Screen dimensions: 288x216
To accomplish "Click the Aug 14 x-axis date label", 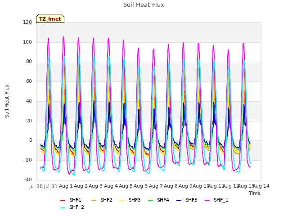I will [x=261, y=186].
